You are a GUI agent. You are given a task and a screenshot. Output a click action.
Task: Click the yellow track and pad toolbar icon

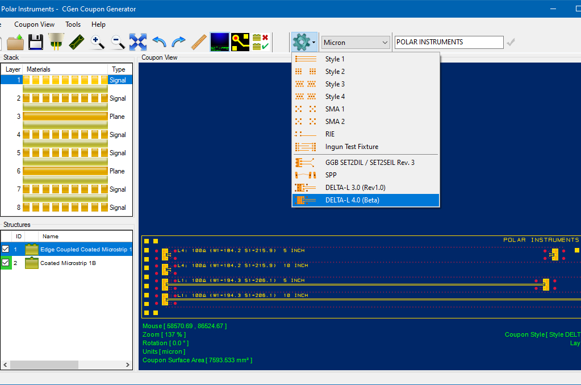pyautogui.click(x=240, y=42)
